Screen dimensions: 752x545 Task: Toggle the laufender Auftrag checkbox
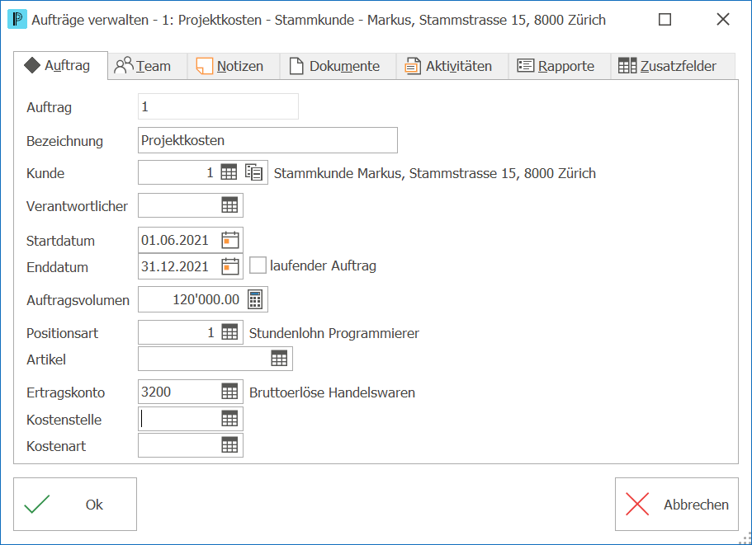258,265
